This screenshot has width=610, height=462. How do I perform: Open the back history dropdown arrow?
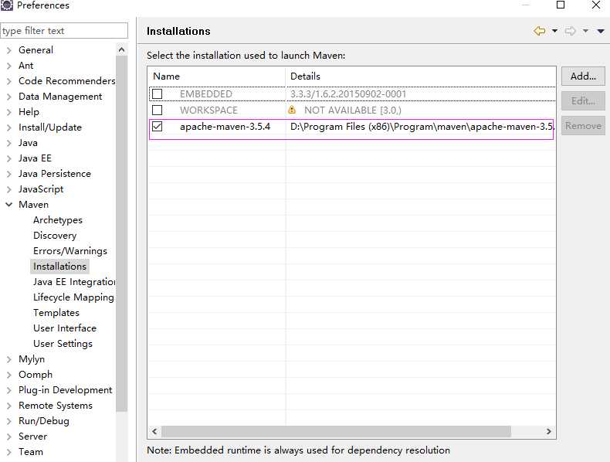point(554,31)
